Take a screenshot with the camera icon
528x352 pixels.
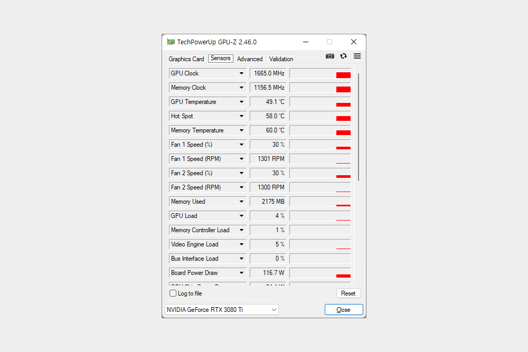(x=329, y=56)
